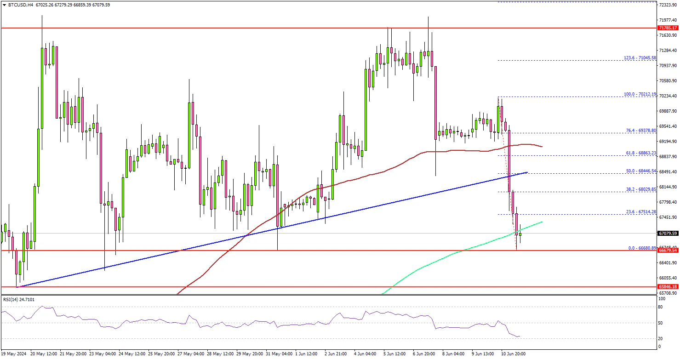This screenshot has height=359, width=680.
Task: Click the 10 Jun 20:00 time axis label
Action: click(x=514, y=354)
